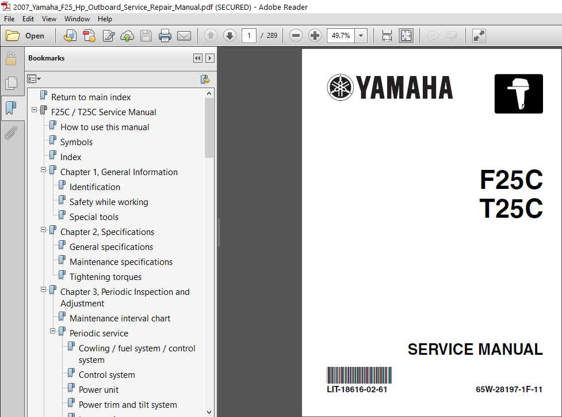Open the bookmarks options menu
The width and height of the screenshot is (562, 417).
34,79
